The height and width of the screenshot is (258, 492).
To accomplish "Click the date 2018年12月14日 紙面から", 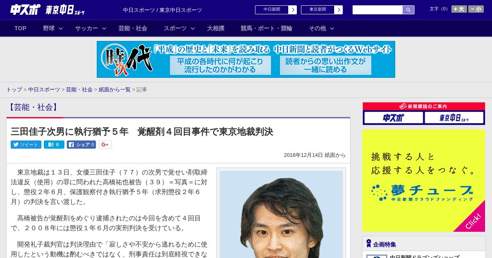I will pyautogui.click(x=314, y=155).
